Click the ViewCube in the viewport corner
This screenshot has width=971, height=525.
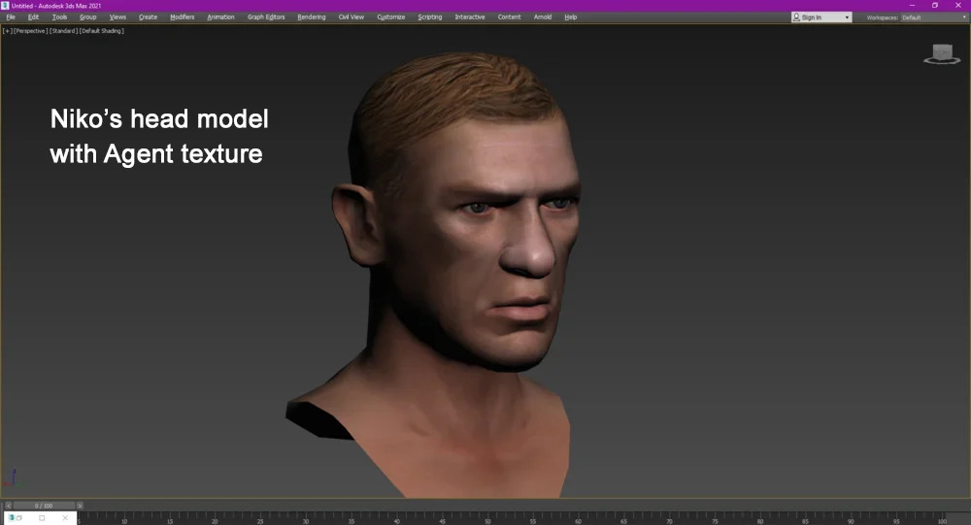[x=940, y=53]
